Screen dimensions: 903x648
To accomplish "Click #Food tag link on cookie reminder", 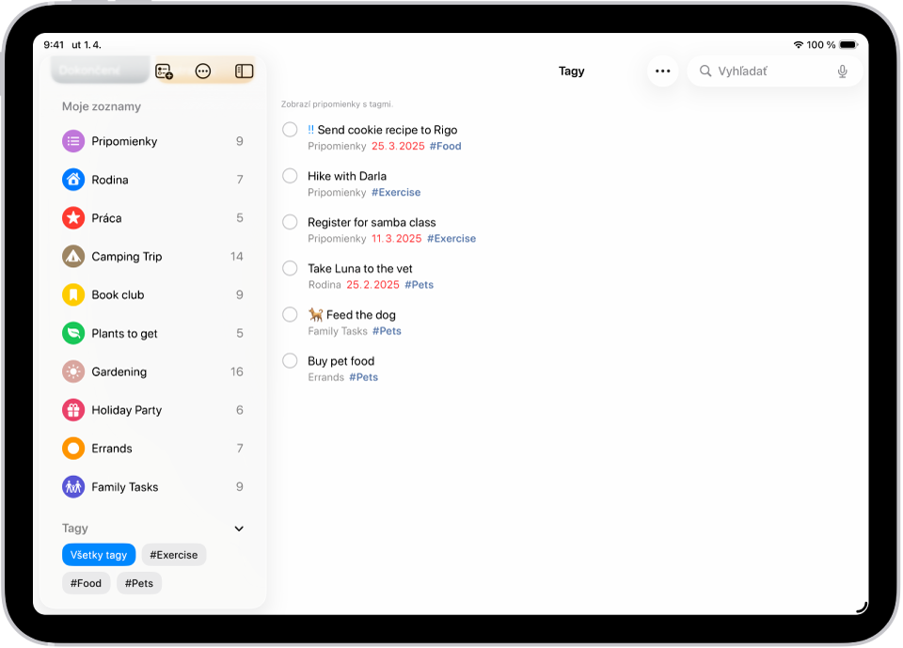I will pos(445,146).
